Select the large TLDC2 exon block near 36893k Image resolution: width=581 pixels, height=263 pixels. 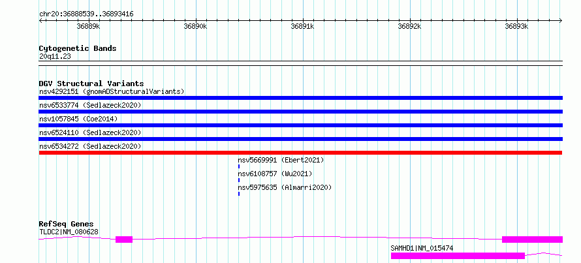pyautogui.click(x=532, y=240)
